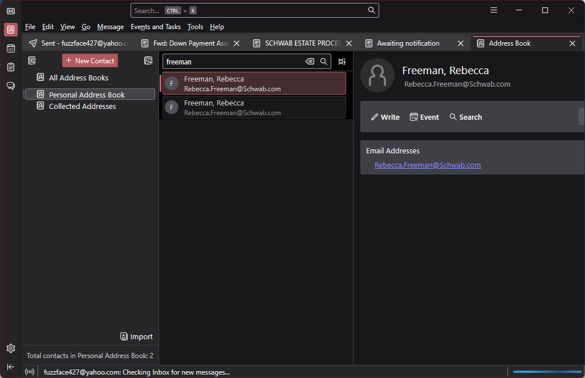Open the Go menu
This screenshot has height=378, width=585.
coord(86,27)
